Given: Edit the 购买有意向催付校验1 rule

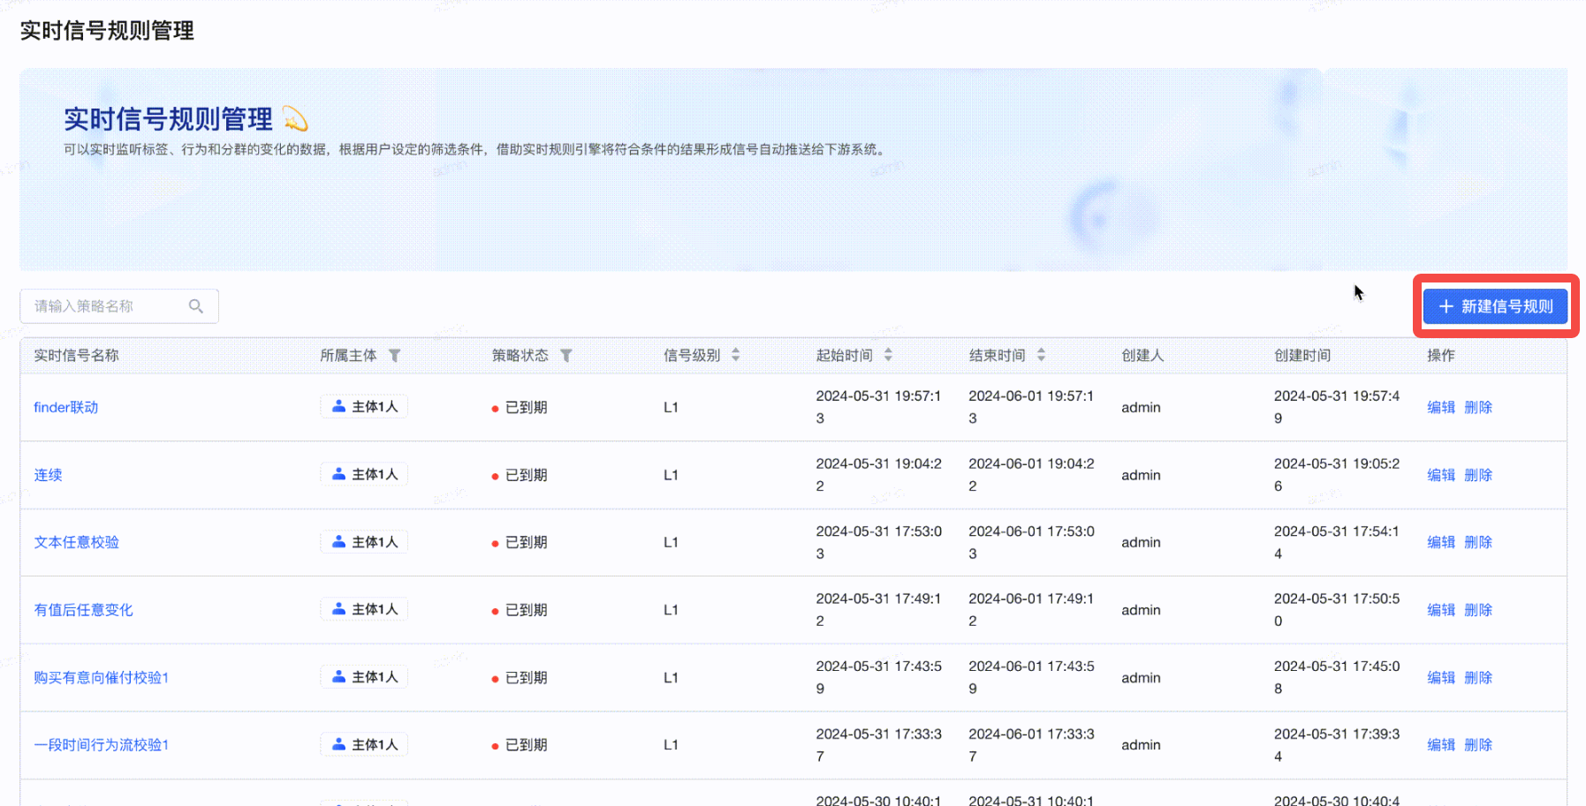Looking at the screenshot, I should pyautogui.click(x=1441, y=677).
